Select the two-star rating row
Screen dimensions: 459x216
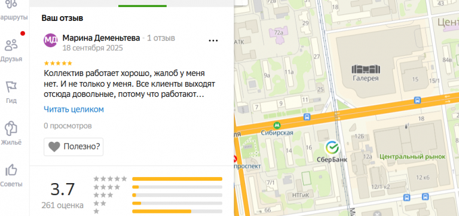coord(158,203)
